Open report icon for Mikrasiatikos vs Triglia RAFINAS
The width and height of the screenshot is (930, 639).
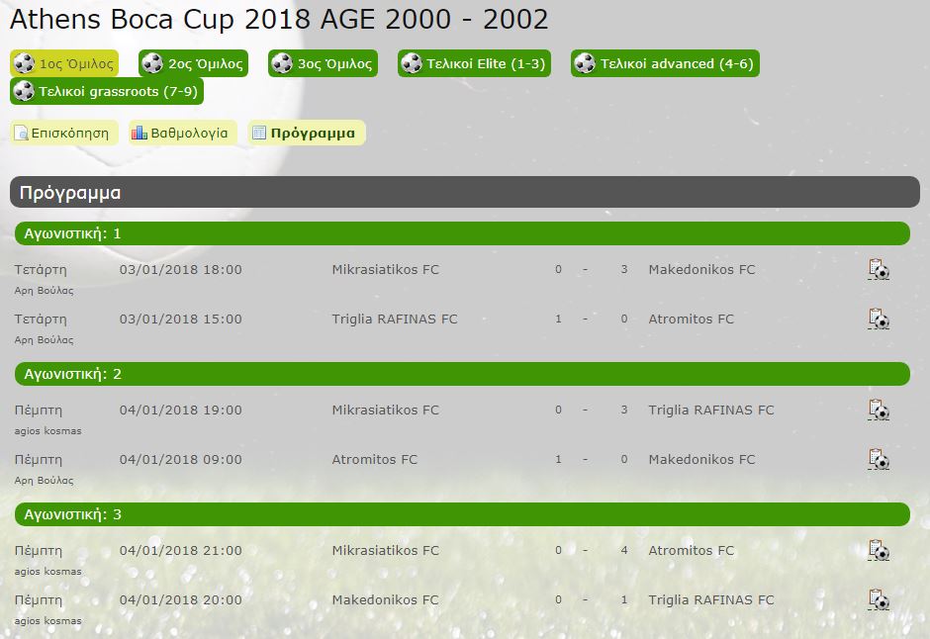[x=879, y=411]
